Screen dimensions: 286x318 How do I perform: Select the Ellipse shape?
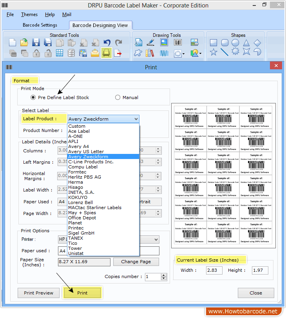[x=235, y=43]
